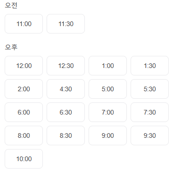The height and width of the screenshot is (183, 173).
Task: Select the 8:30 time slot
Action: 66,136
